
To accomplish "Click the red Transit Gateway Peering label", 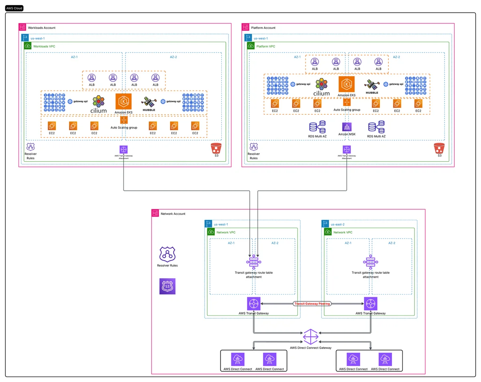I will pos(312,304).
